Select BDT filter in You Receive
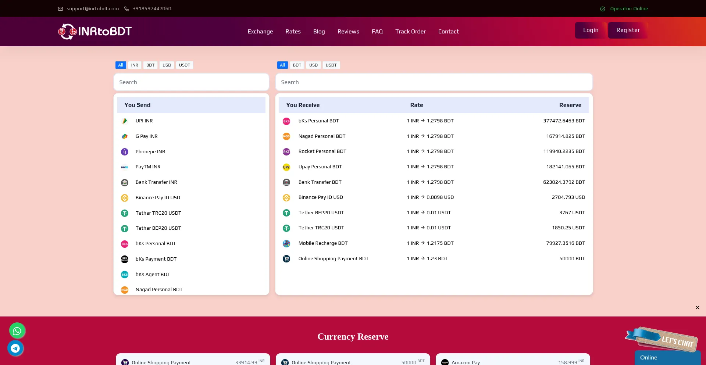The height and width of the screenshot is (365, 706). 297,65
